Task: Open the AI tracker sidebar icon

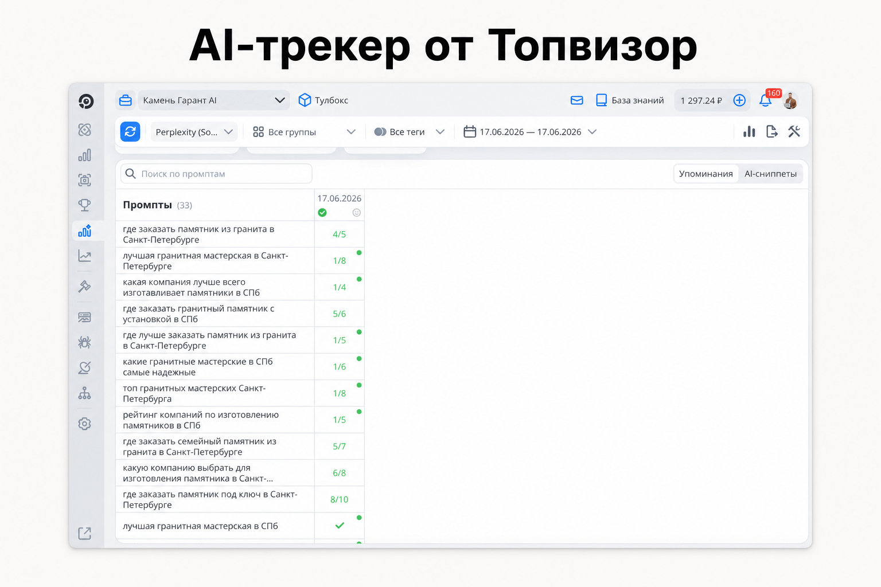Action: coord(85,230)
